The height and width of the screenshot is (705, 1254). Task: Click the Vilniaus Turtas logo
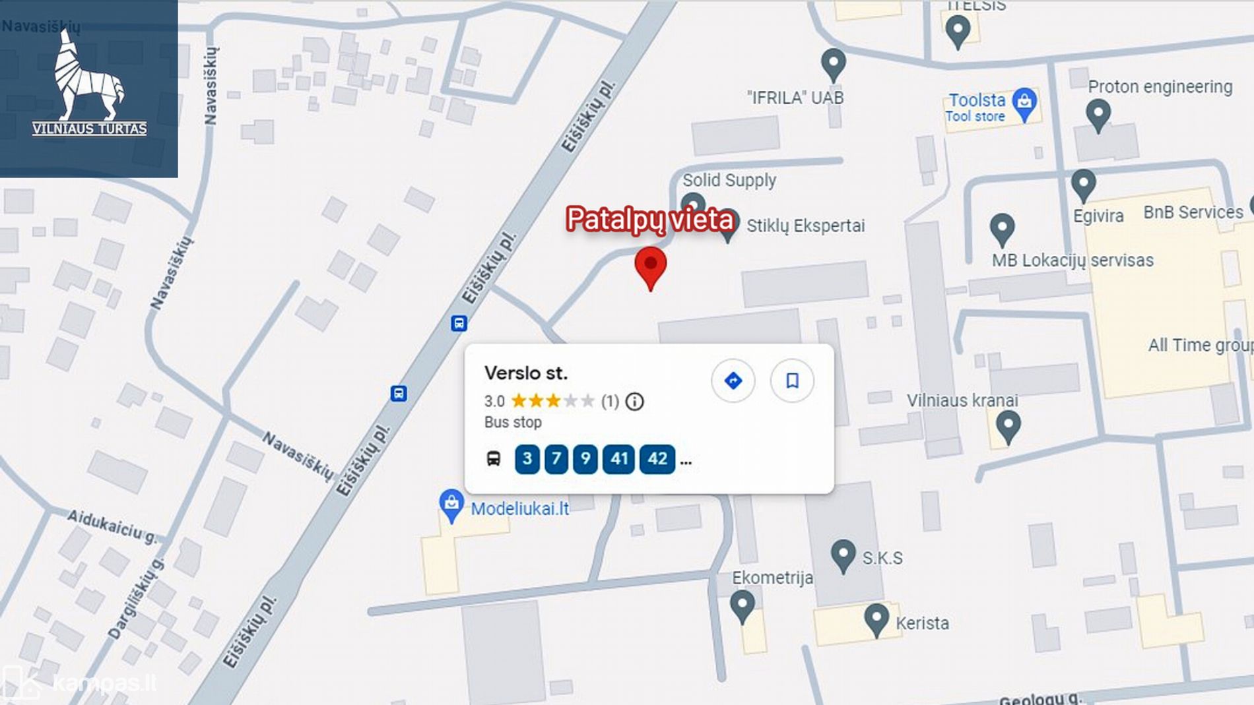[x=89, y=88]
